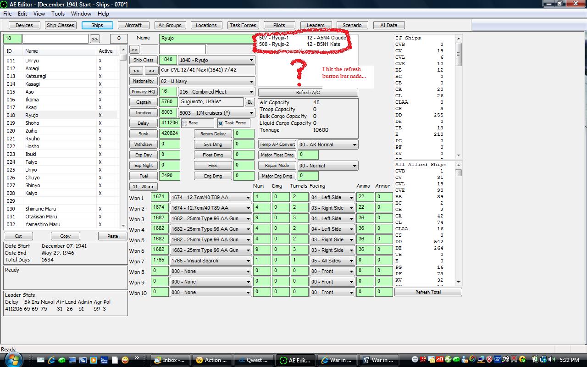Open the red shield security tray icon
The height and width of the screenshot is (367, 587).
(489, 360)
